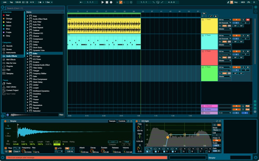Open track 2 Master output dropdown
The width and height of the screenshot is (259, 161).
[x=225, y=45]
